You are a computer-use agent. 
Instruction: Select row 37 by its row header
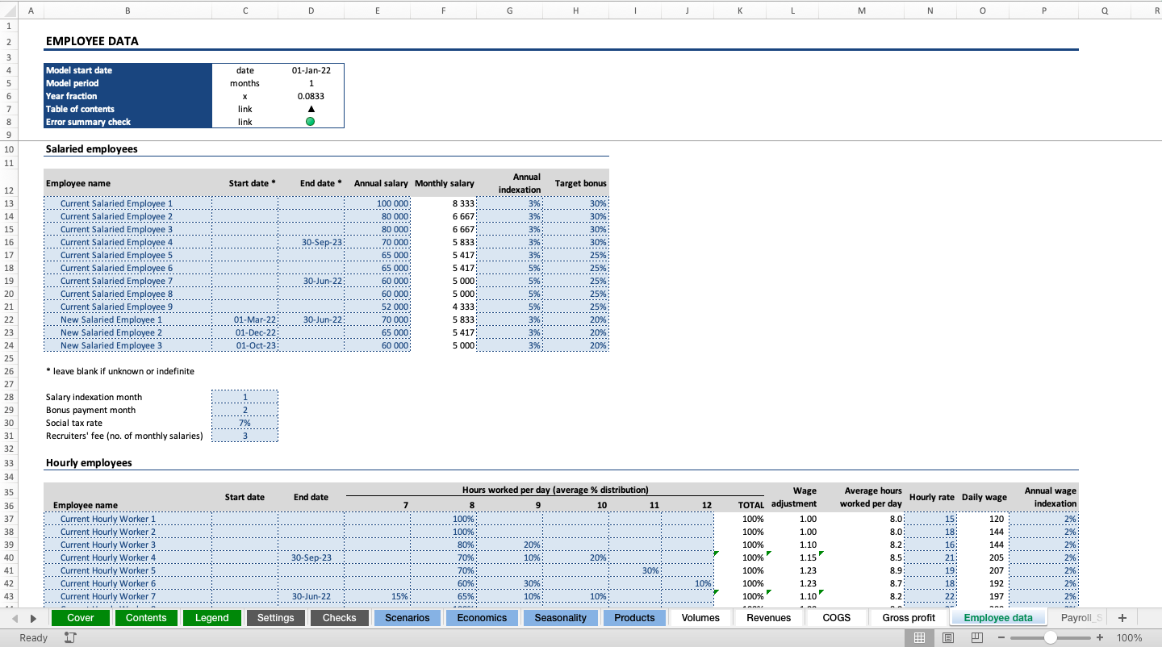coord(9,519)
